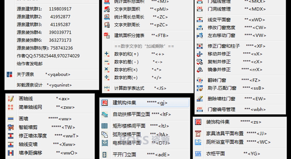Viewport: 291px width, 159px height.
Task: Click the 自动扶梯平面立面 escalator icon
Action: coord(105,115)
